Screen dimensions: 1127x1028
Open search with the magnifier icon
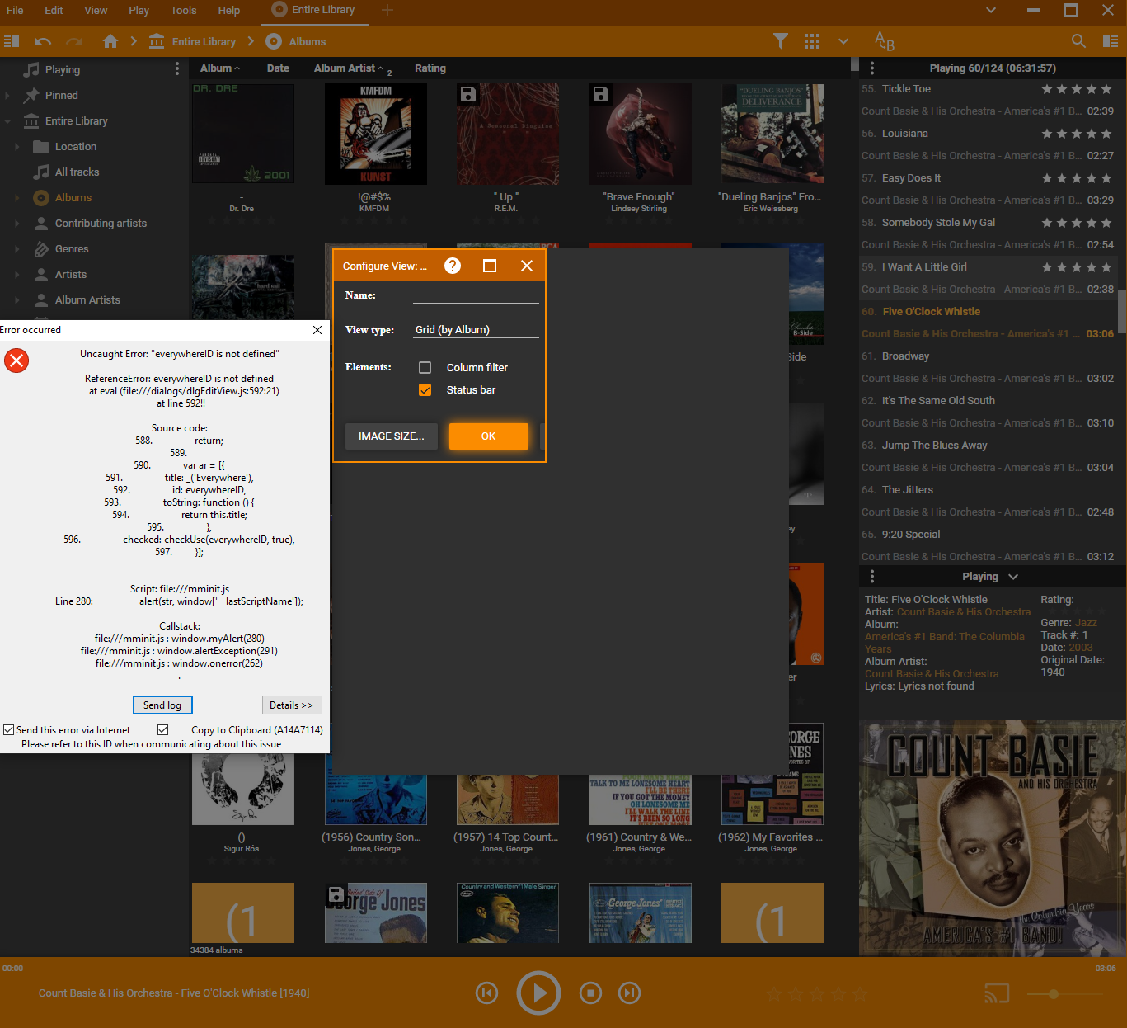coord(1078,41)
